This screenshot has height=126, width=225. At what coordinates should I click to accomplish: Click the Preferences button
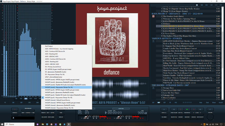pos(28,110)
